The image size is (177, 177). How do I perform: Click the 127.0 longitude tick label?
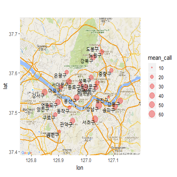(x=86, y=160)
